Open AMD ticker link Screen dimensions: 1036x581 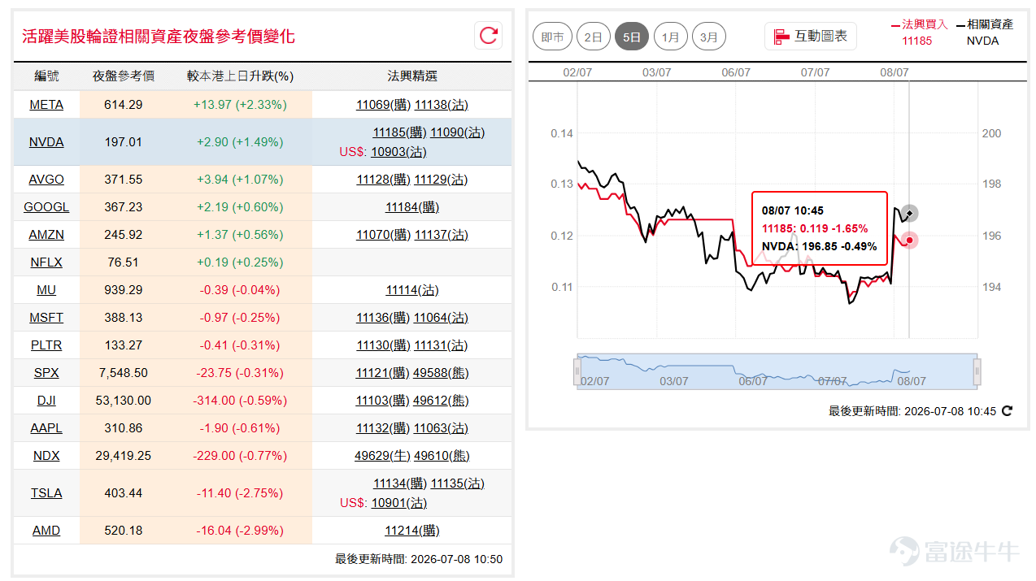click(46, 531)
